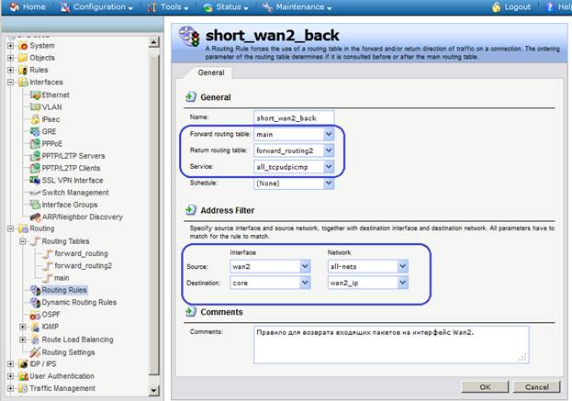Click the Logout link
Screen dimensions: 572x401
[x=517, y=7]
